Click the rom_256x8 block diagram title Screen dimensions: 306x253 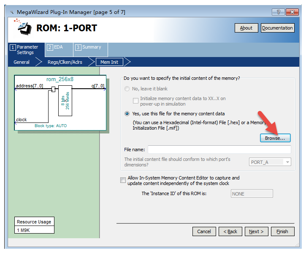tap(60, 79)
